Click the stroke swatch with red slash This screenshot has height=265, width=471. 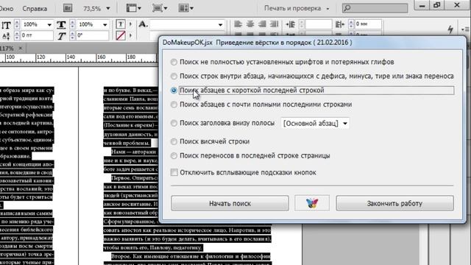pos(121,35)
